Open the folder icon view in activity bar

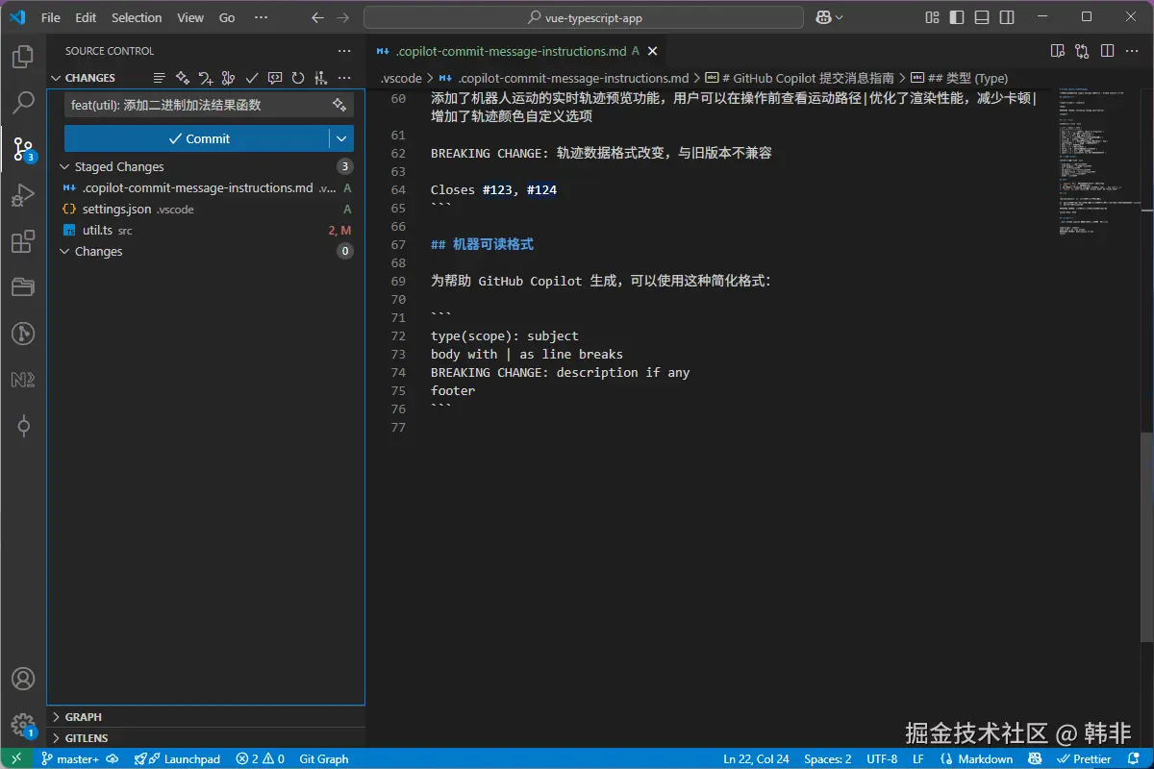click(x=23, y=287)
